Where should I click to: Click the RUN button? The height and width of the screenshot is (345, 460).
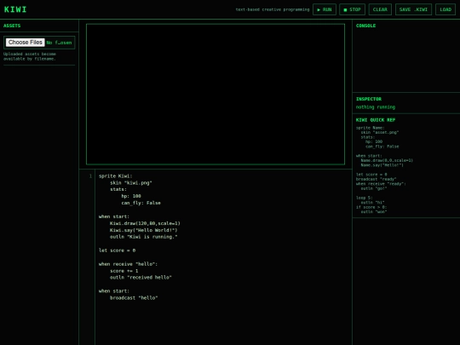[325, 9]
